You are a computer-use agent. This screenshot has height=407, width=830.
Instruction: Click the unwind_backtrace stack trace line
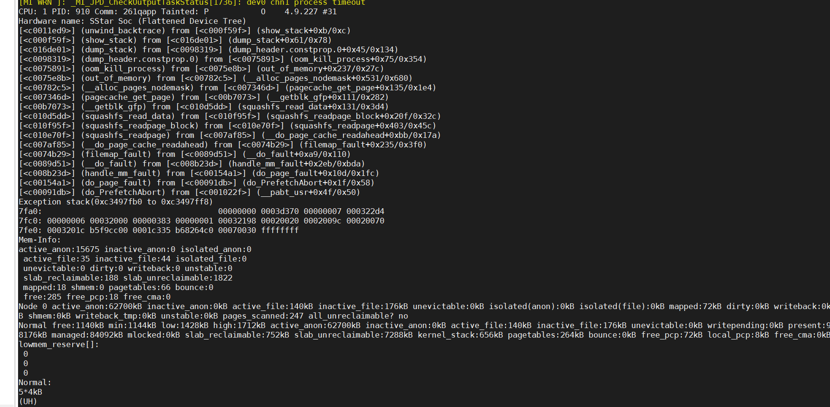point(184,30)
